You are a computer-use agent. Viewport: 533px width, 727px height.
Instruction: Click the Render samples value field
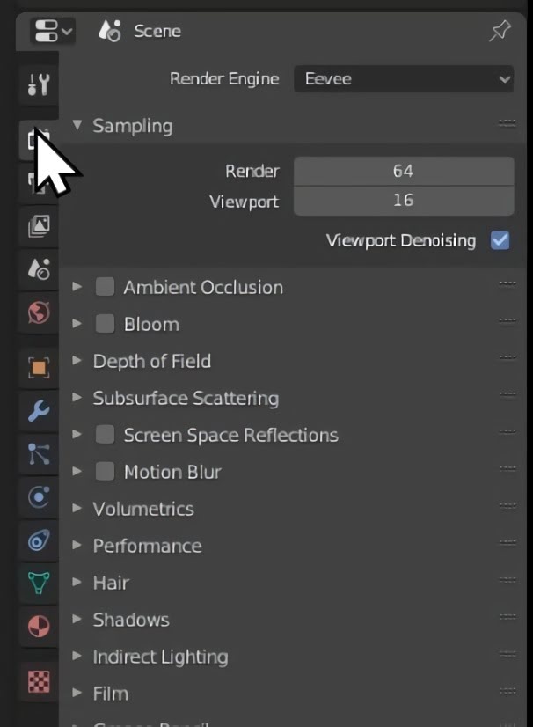tap(403, 170)
